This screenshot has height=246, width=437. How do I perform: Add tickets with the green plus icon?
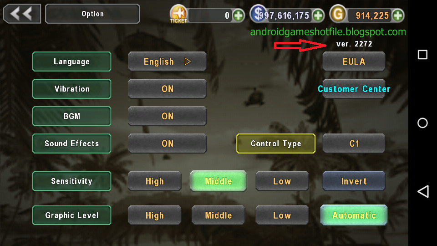click(238, 15)
